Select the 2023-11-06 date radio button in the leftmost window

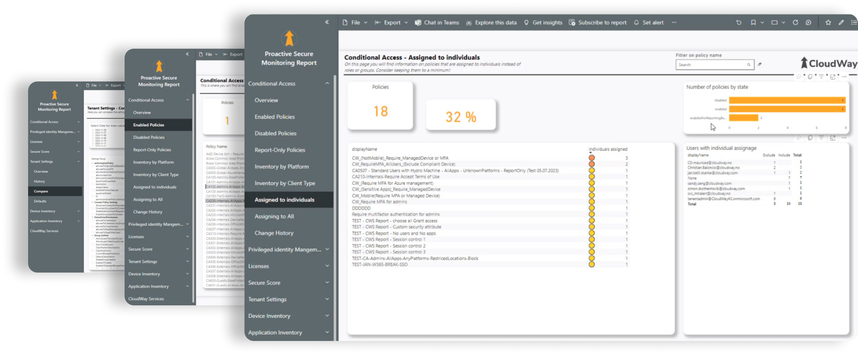[x=94, y=130]
